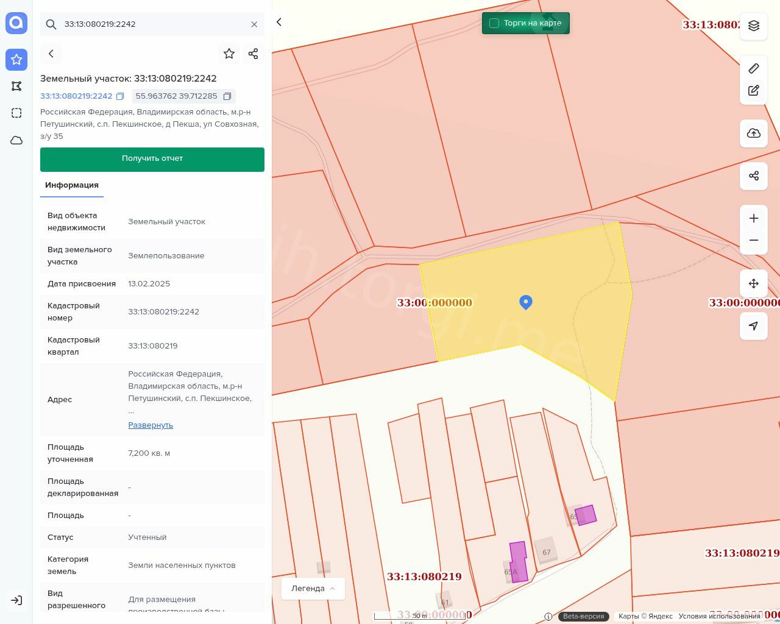Select the ruler measurement tool
This screenshot has width=780, height=624.
[754, 68]
